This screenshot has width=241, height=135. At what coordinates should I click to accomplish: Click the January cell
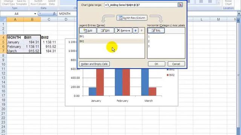(x=15, y=42)
